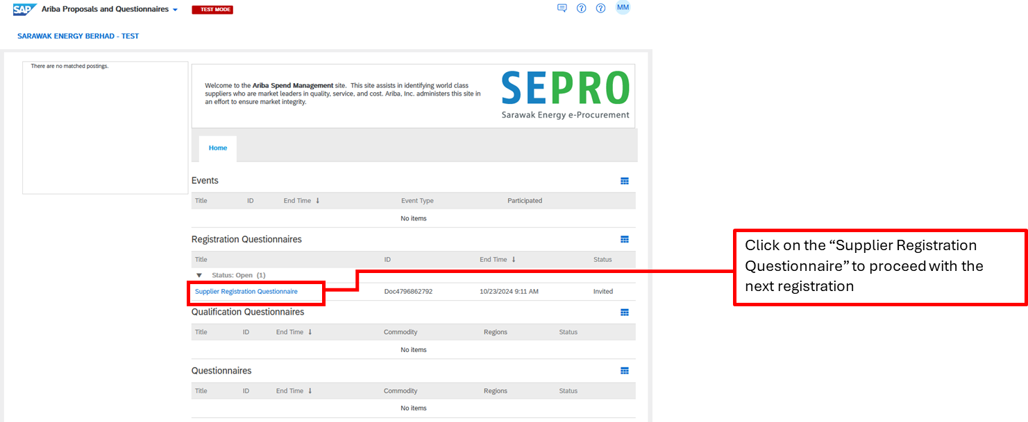
Task: Click Event Type column header
Action: click(x=417, y=201)
